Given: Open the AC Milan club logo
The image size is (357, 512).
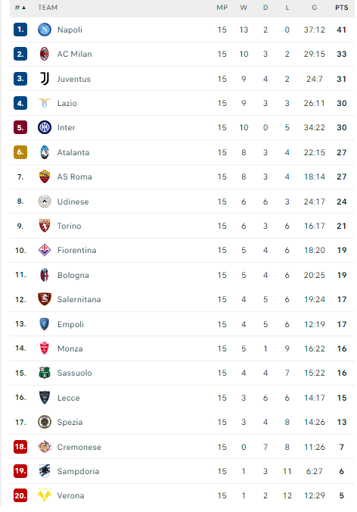Looking at the screenshot, I should pyautogui.click(x=45, y=54).
